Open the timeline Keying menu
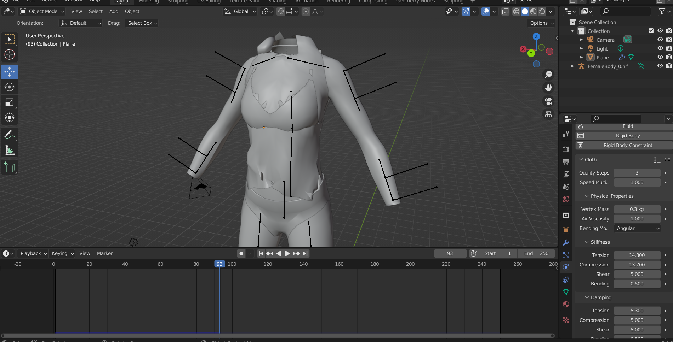 click(62, 253)
